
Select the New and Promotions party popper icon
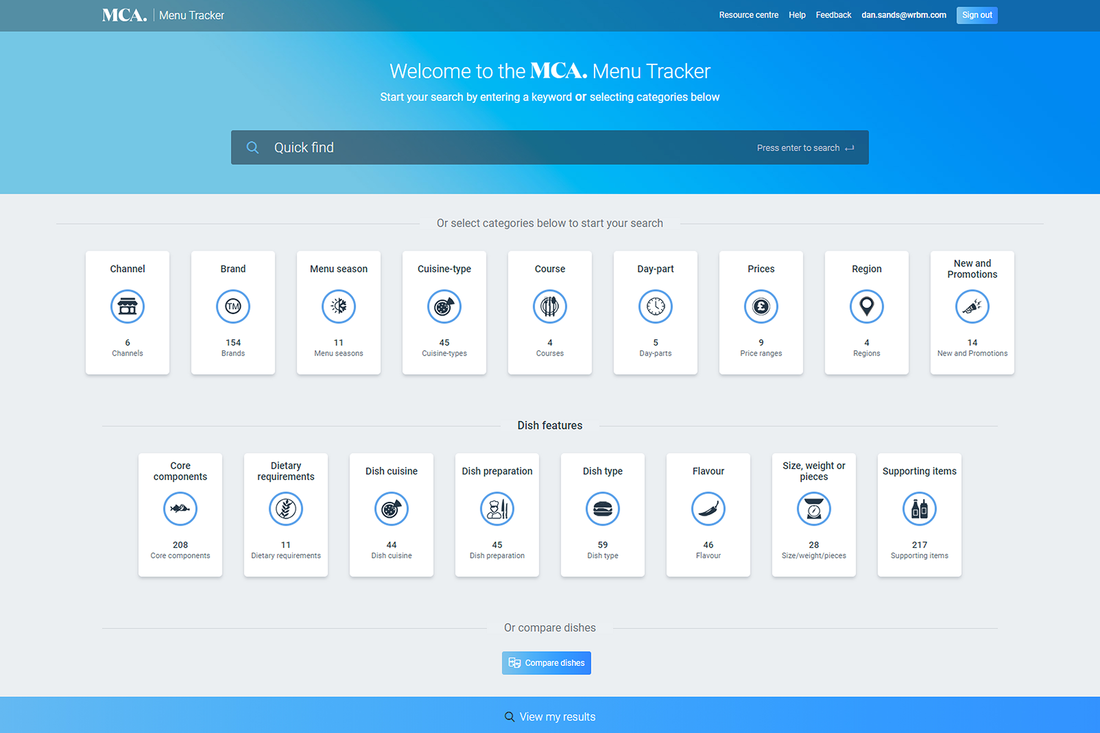click(972, 306)
